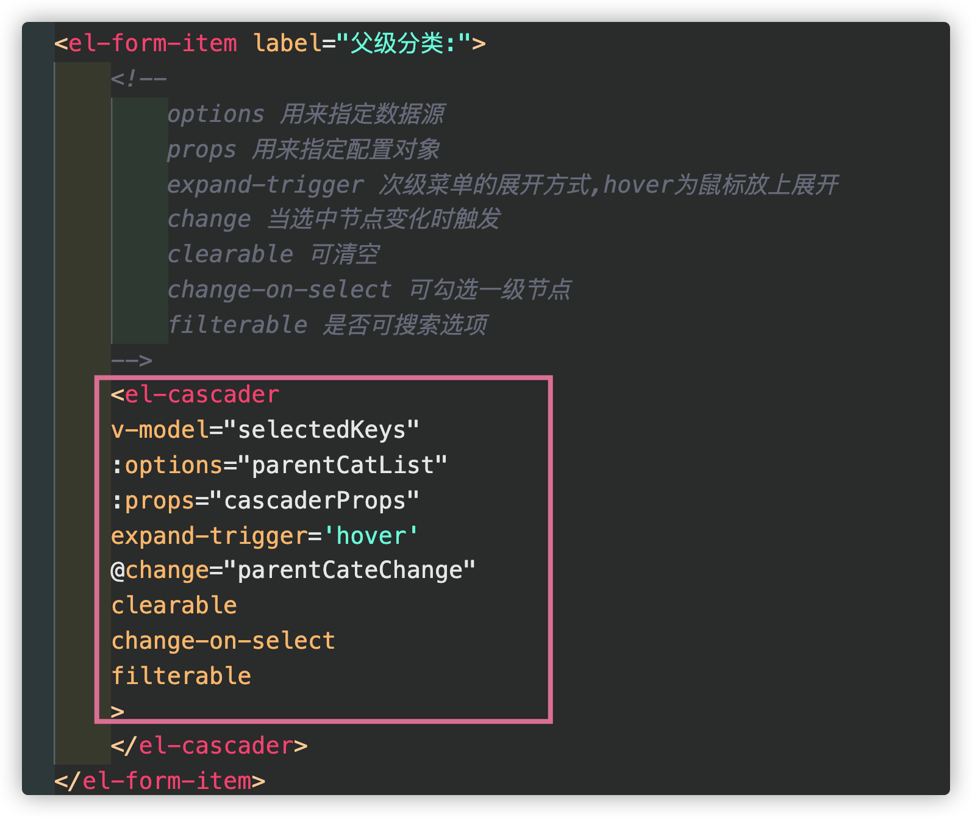Click the options comment line
972x817 pixels.
[307, 114]
